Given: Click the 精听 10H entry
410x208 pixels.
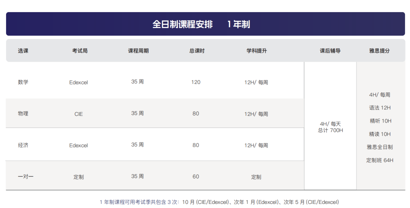Looking at the screenshot, I should coord(381,121).
